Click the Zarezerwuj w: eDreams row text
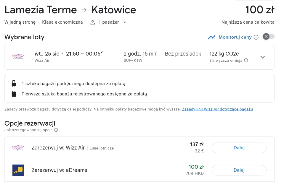Viewport: 284px width, 182px height. coord(59,170)
